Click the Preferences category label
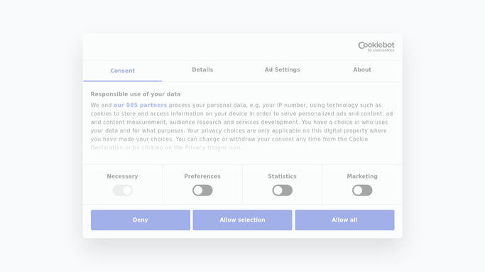Screen dimensions: 485x272 tap(202, 176)
